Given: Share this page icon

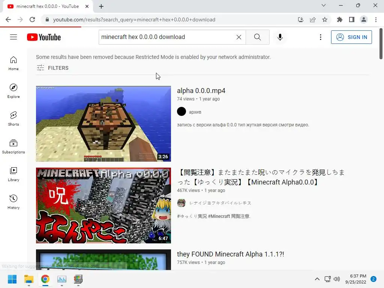Looking at the screenshot, I should [313, 19].
